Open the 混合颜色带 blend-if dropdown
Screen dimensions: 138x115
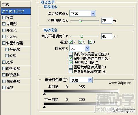click(x=81, y=80)
